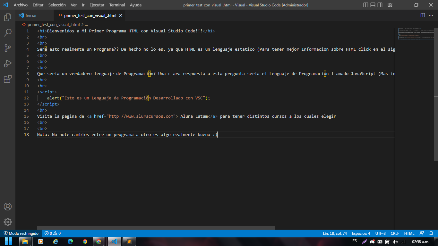Open the Ayuda menu
This screenshot has width=438, height=246.
pyautogui.click(x=136, y=5)
